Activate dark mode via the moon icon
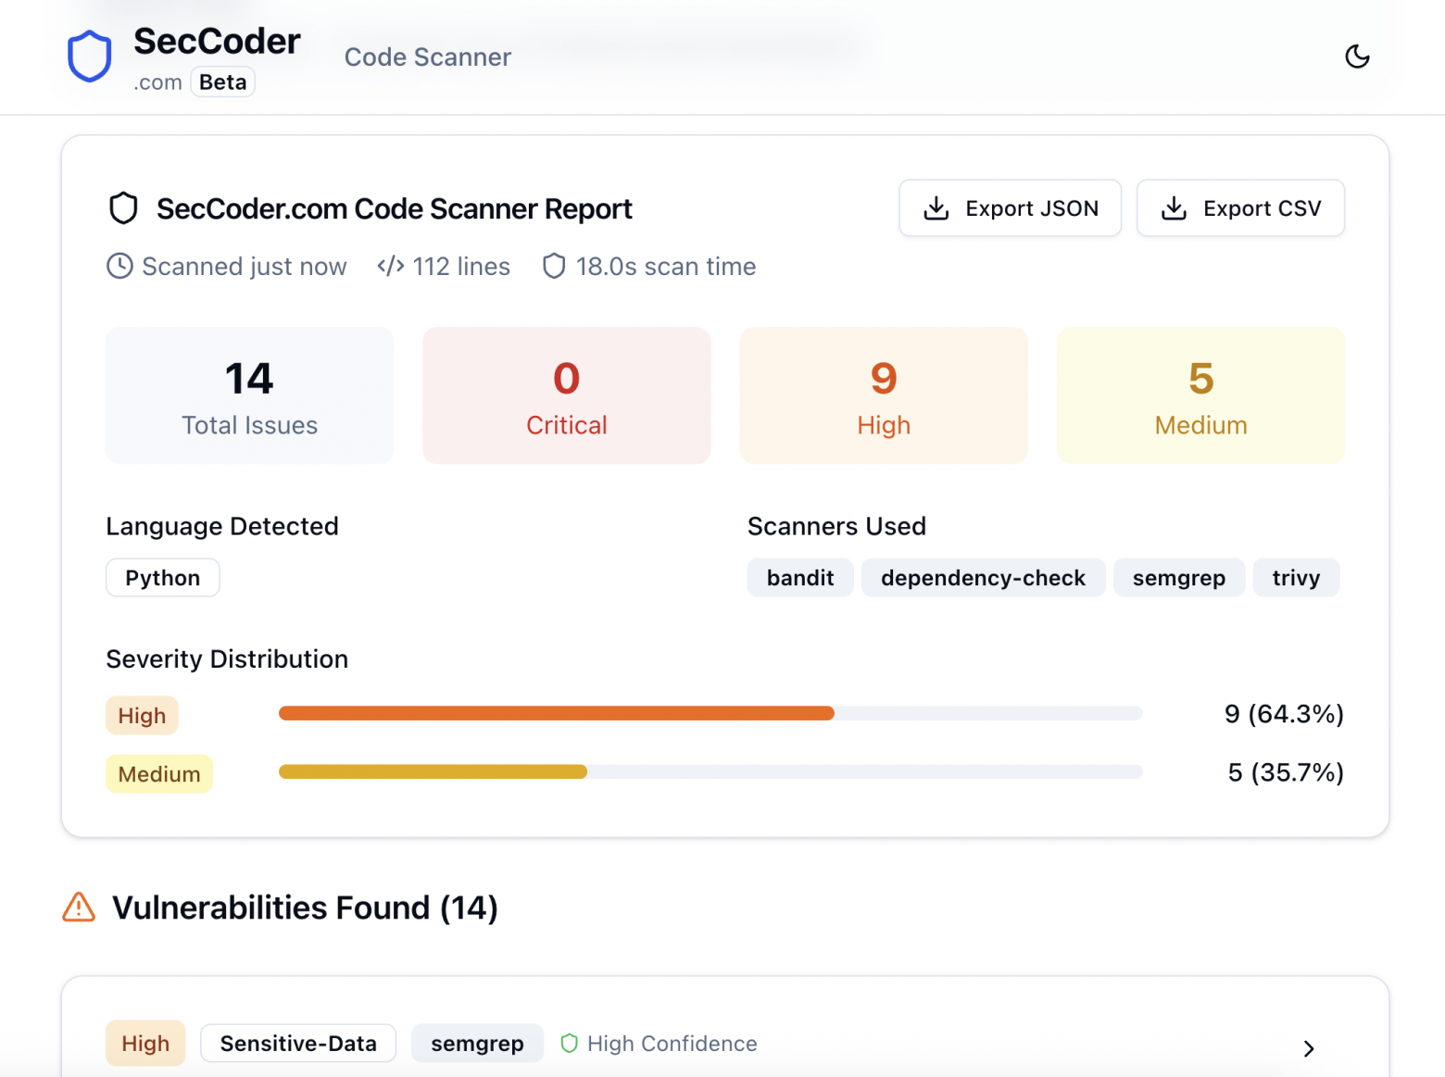The width and height of the screenshot is (1445, 1077). click(x=1357, y=56)
